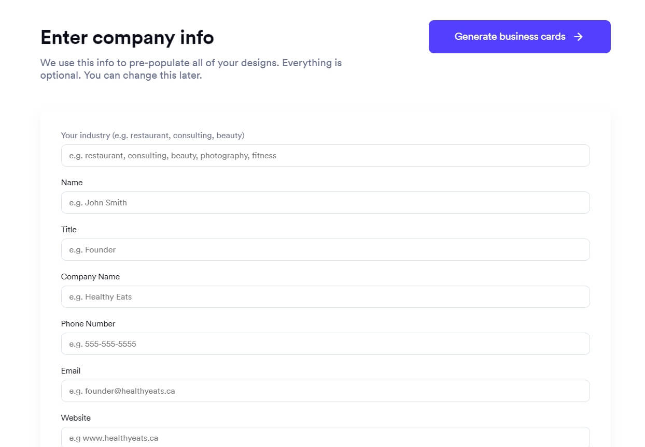The image size is (645, 447).
Task: Click the 'Your industry' field label
Action: click(152, 136)
